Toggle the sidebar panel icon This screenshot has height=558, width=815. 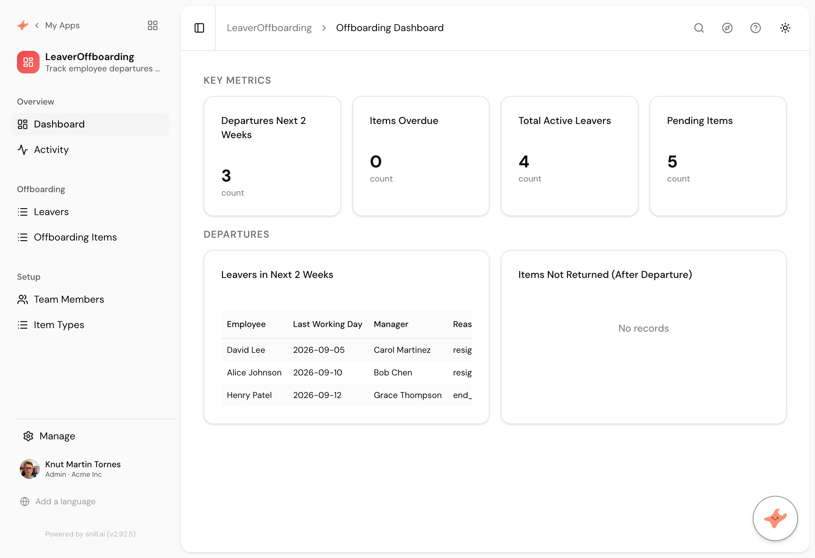tap(199, 28)
